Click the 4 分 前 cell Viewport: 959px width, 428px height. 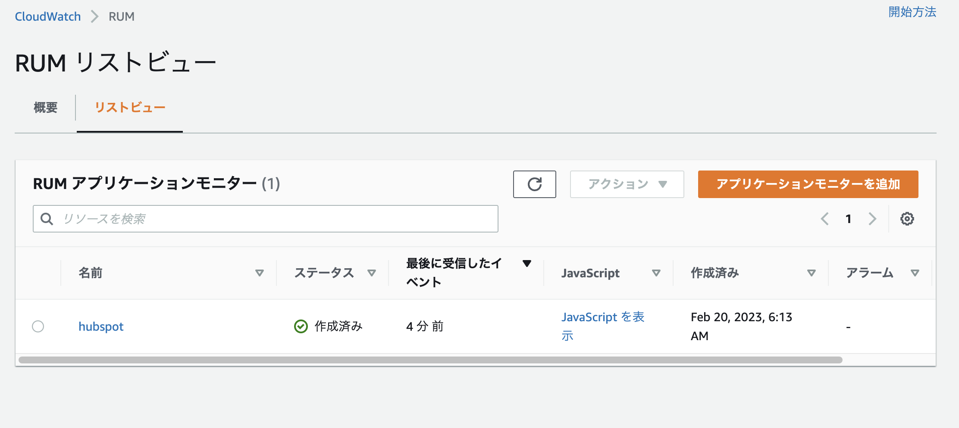point(425,326)
